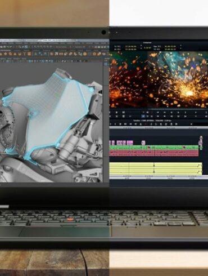The height and width of the screenshot is (276, 208).
Task: Click the right record monitor with bright sparks
Action: click(178, 79)
